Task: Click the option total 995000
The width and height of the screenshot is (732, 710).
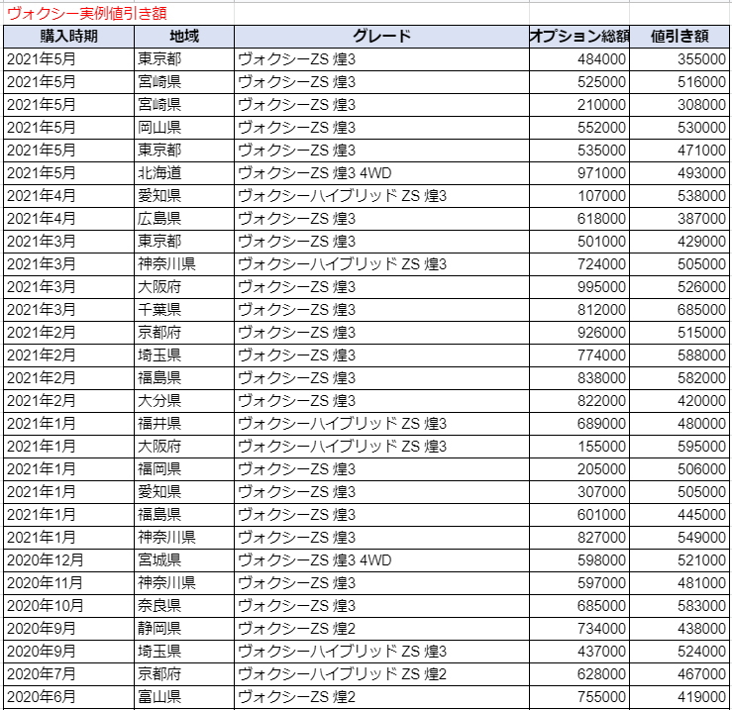Action: point(579,287)
